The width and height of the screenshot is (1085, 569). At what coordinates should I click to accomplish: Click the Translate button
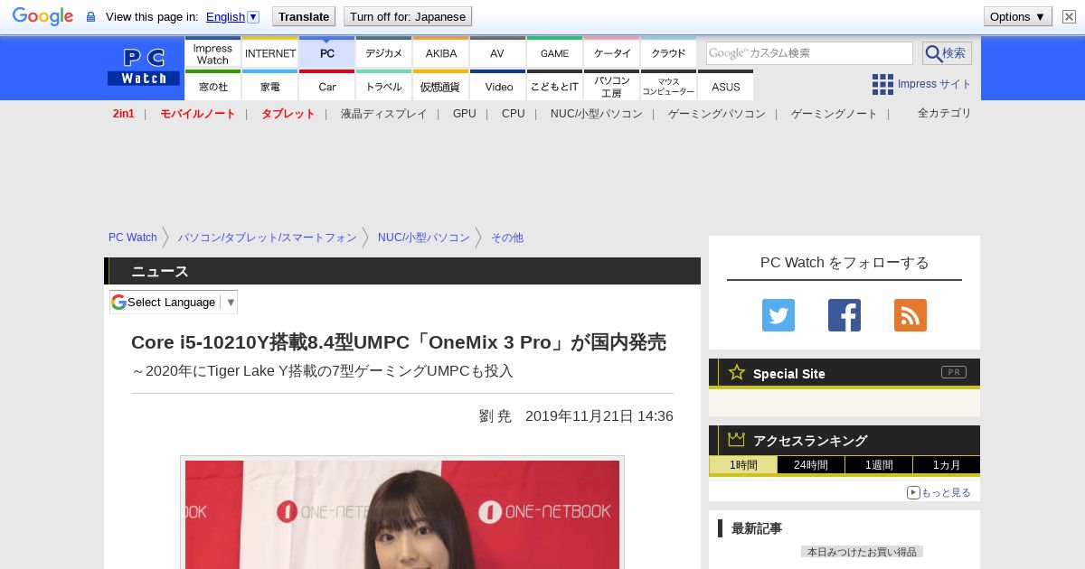click(x=304, y=16)
